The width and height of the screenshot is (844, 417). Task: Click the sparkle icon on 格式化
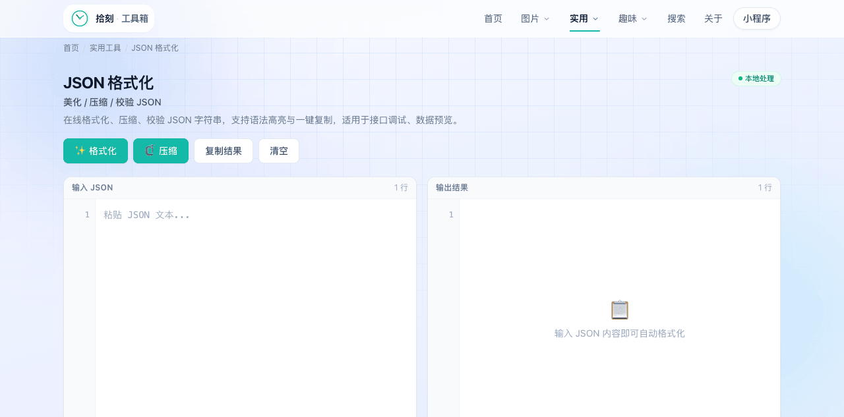80,151
